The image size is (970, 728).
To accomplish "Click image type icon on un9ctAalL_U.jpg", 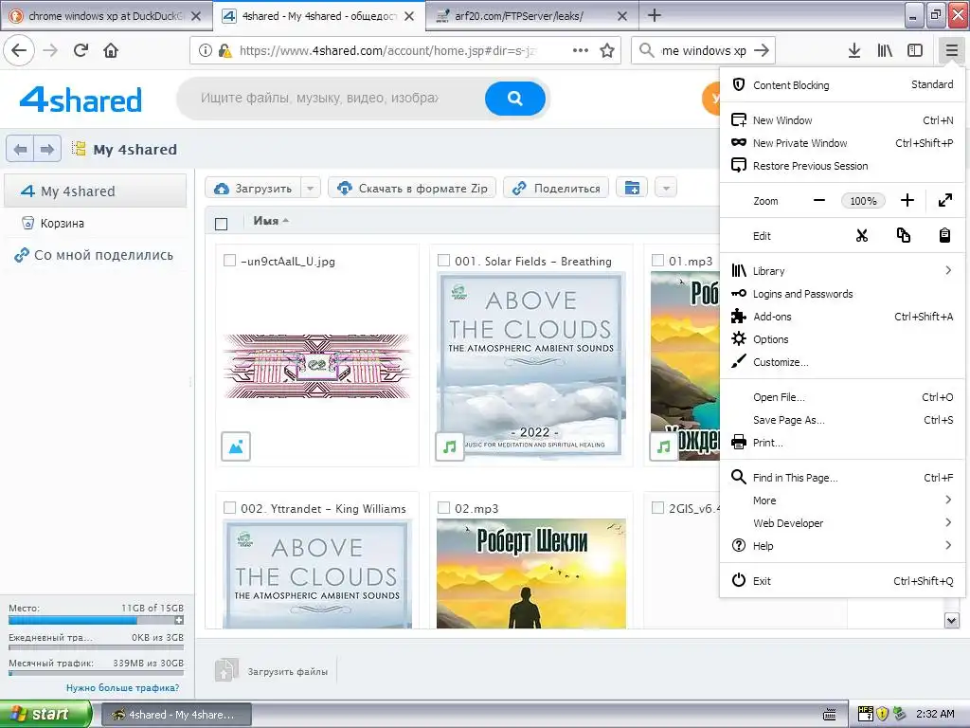I will (x=236, y=446).
